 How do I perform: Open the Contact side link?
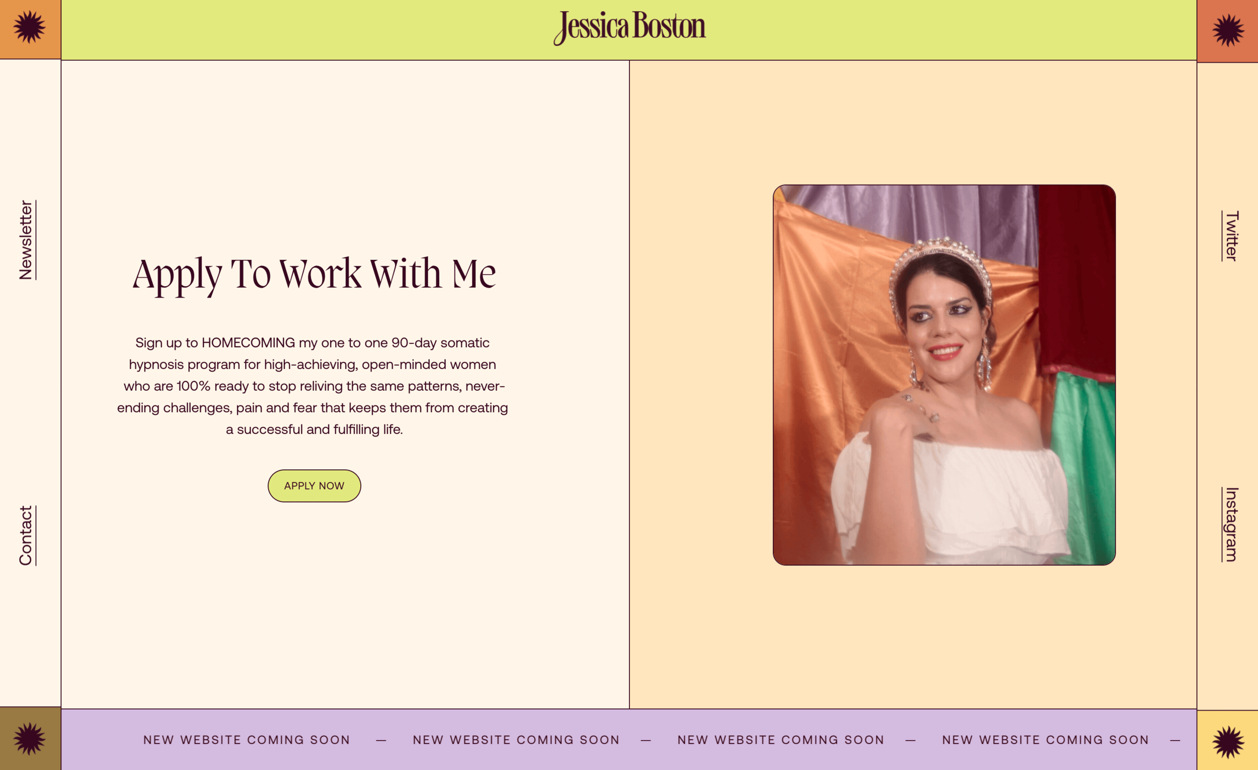coord(27,535)
